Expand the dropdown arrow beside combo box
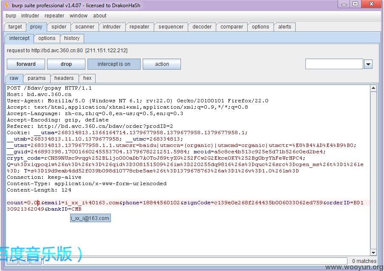Screen dimensions: 384x271 pos(368,65)
